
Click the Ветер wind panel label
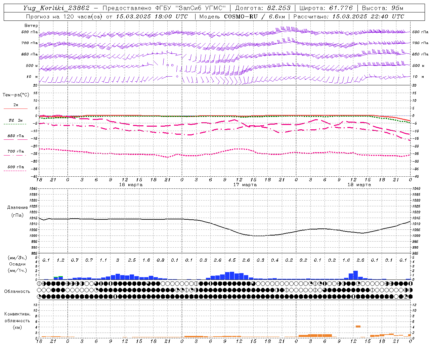[x=31, y=26]
